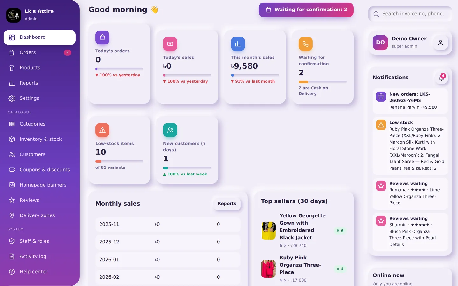This screenshot has width=458, height=286.
Task: Open the notifications bell icon
Action: click(x=441, y=77)
